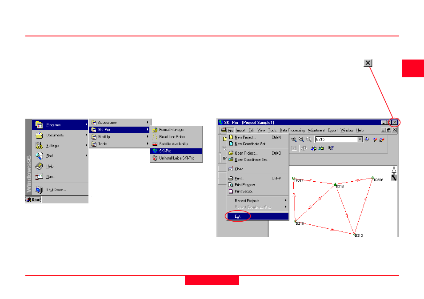
Task: Click the Windows Start button
Action: click(33, 200)
